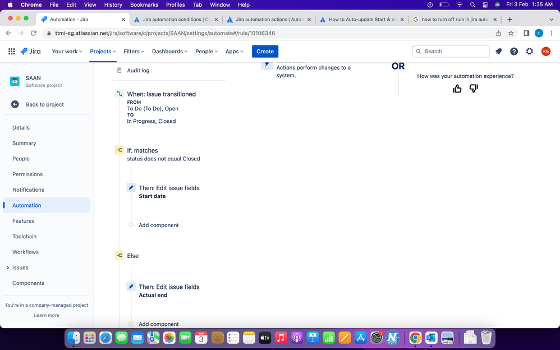
Task: Open Jira settings with the gear icon
Action: [x=529, y=51]
